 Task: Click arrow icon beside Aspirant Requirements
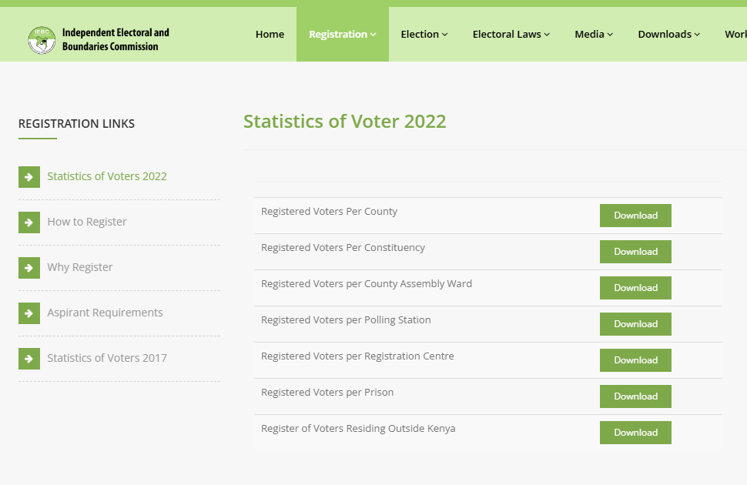click(28, 313)
